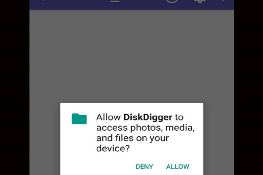Viewport: 263px width, 175px height.
Task: Click the 'and files on your' text line
Action: pyautogui.click(x=133, y=138)
